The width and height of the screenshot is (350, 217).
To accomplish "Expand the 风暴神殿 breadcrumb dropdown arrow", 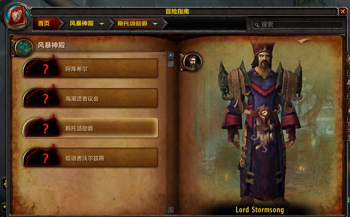I will [102, 23].
